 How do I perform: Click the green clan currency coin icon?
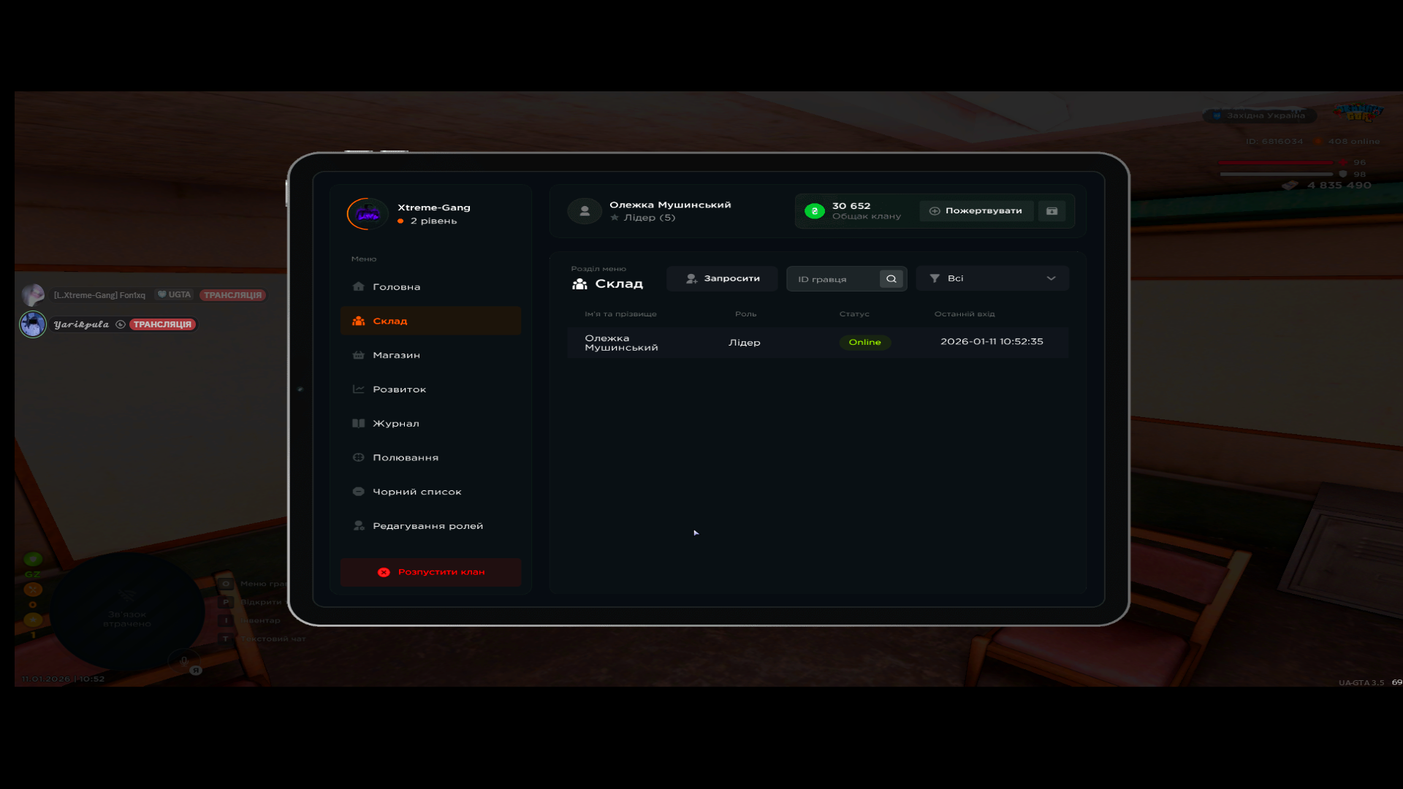[x=814, y=211]
